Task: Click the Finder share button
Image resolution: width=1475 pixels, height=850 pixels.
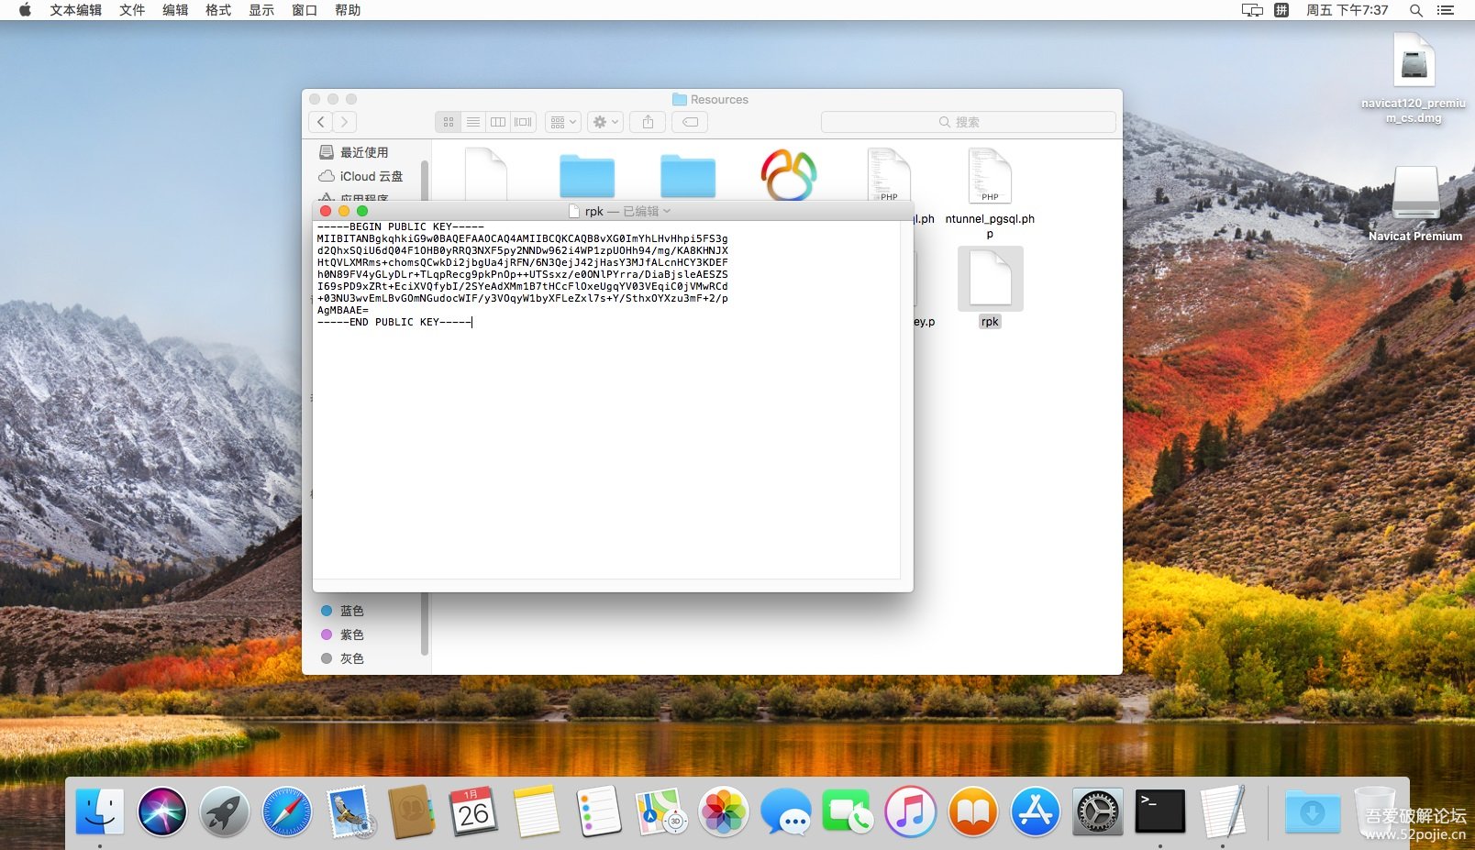Action: [x=648, y=122]
